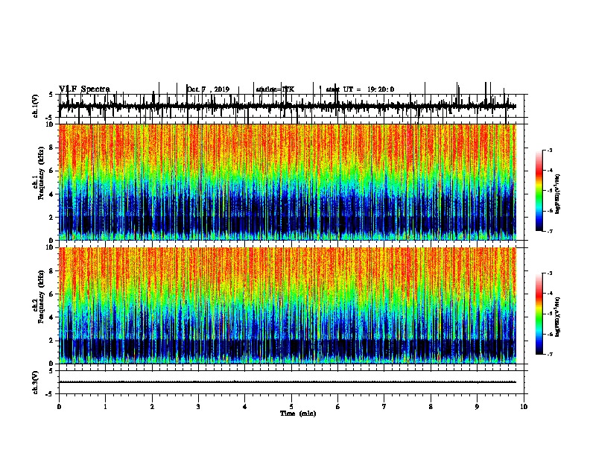This screenshot has height=456, width=590.
Task: Click the "-7" label on ch.2 color bar
Action: (550, 354)
